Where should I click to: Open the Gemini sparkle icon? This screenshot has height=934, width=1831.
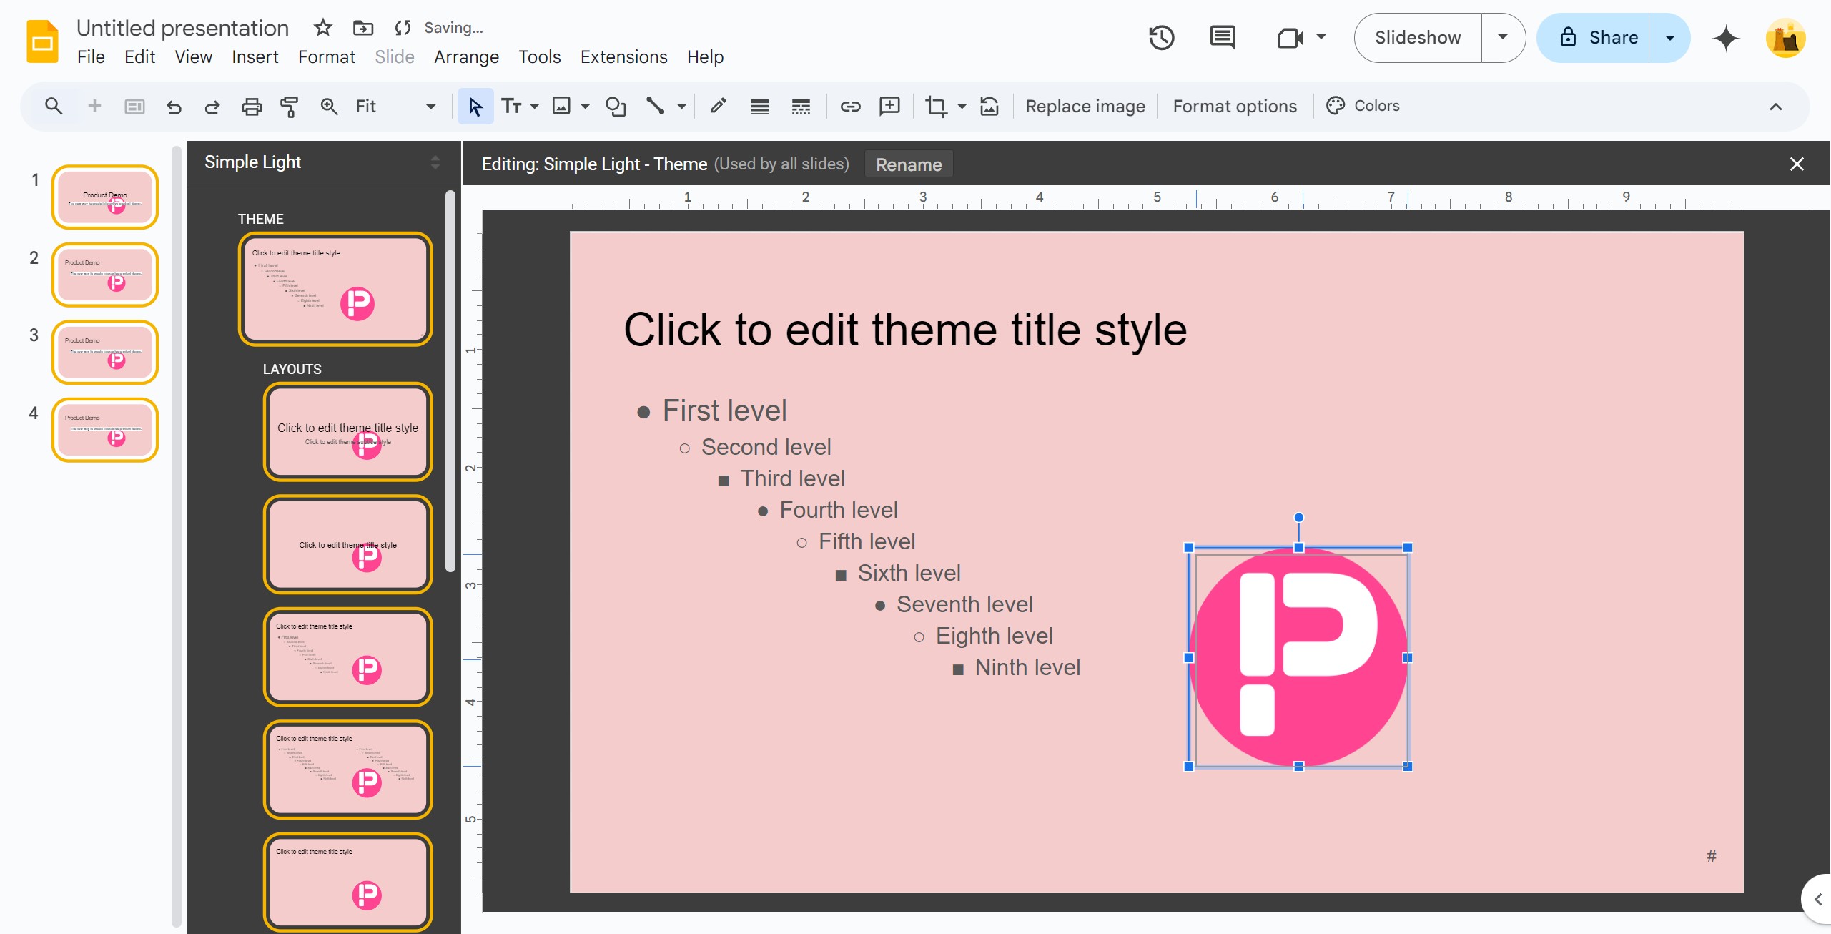1726,37
